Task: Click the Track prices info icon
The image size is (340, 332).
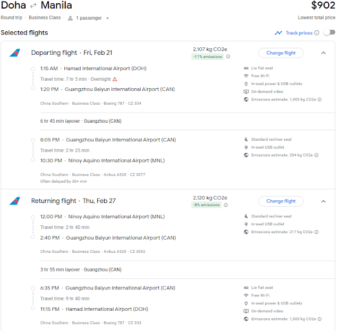Action: coord(317,33)
